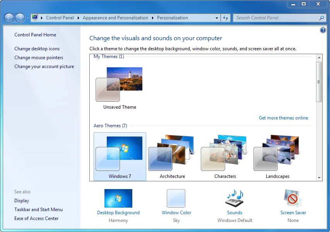Click the Screen Saver link text

coord(293,213)
